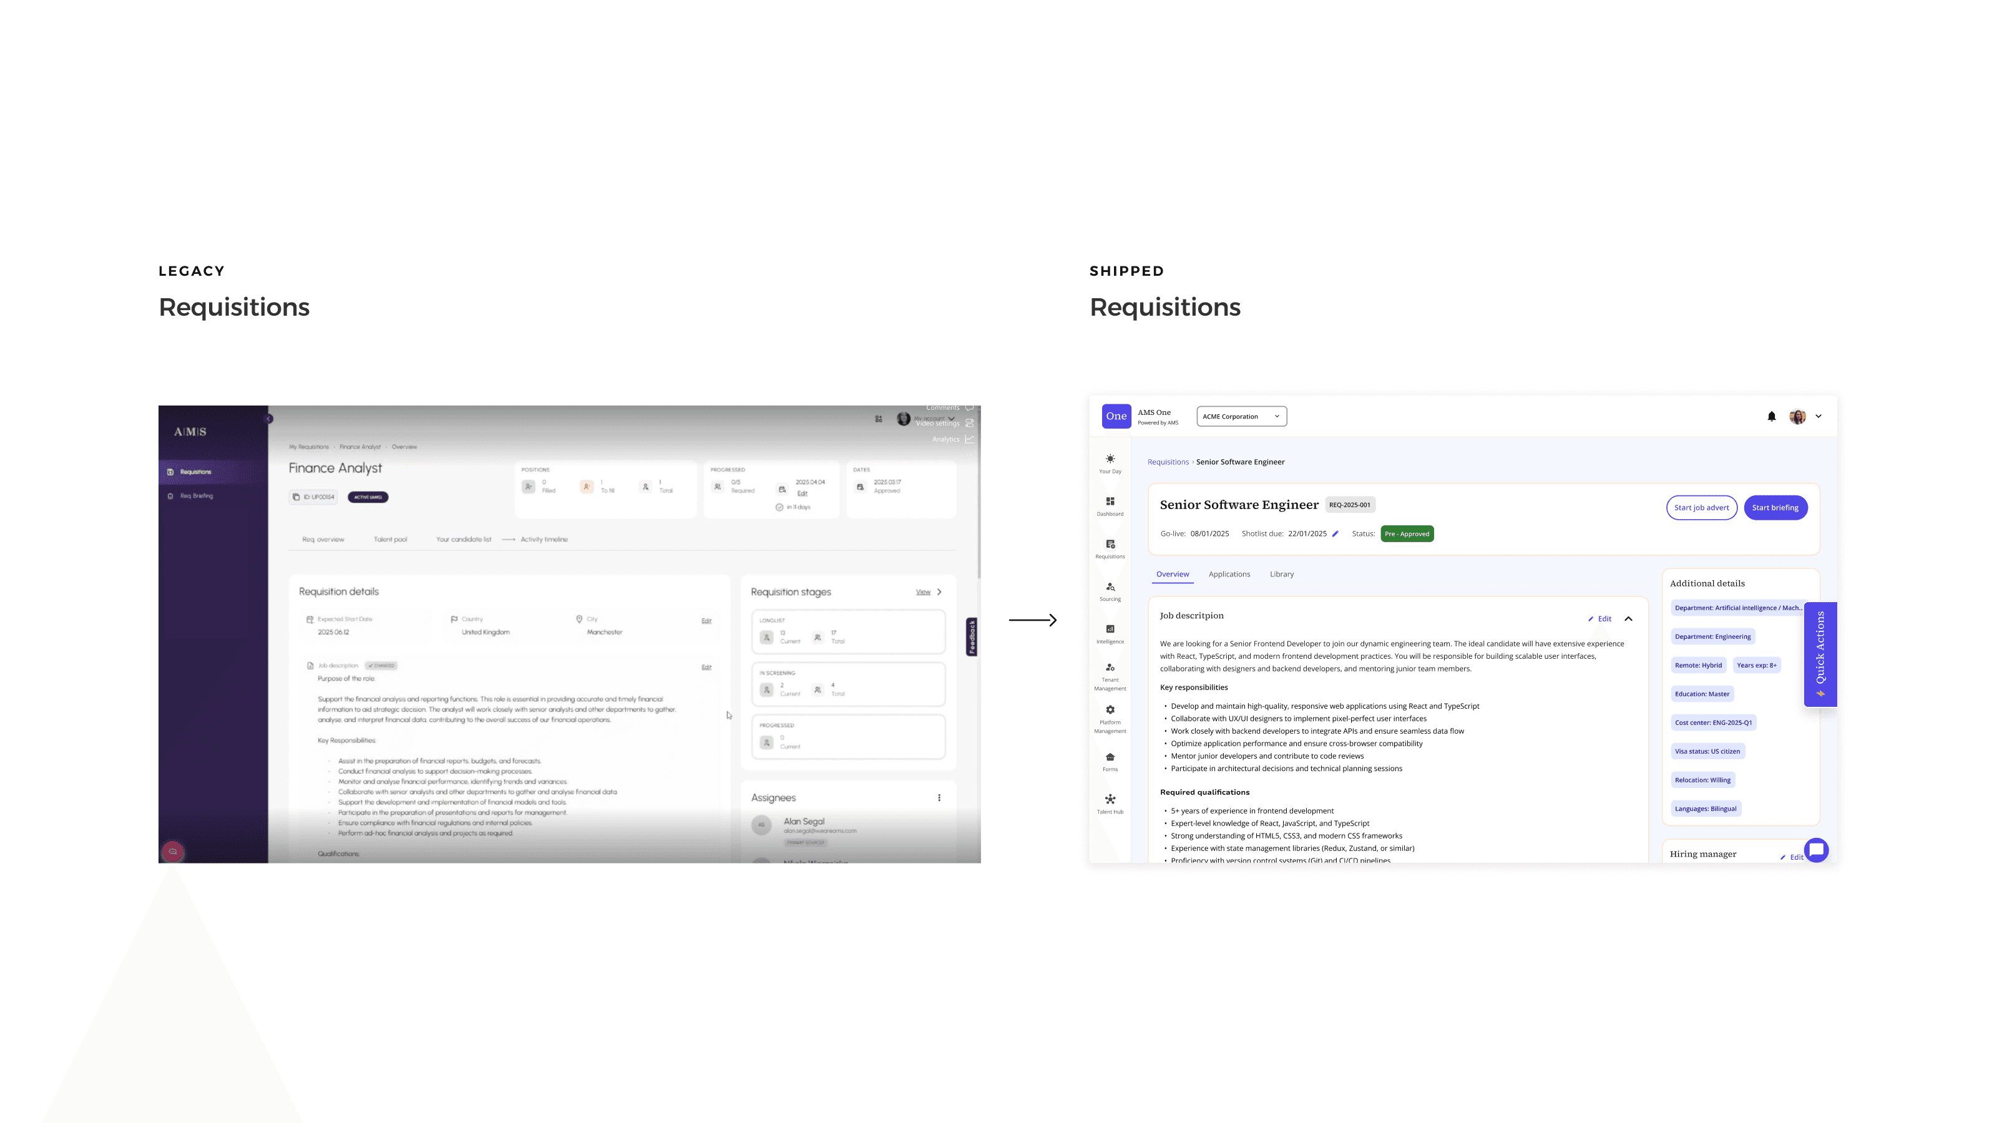Viewport: 1997px width, 1123px height.
Task: Open the Longlist stage card
Action: (x=848, y=631)
